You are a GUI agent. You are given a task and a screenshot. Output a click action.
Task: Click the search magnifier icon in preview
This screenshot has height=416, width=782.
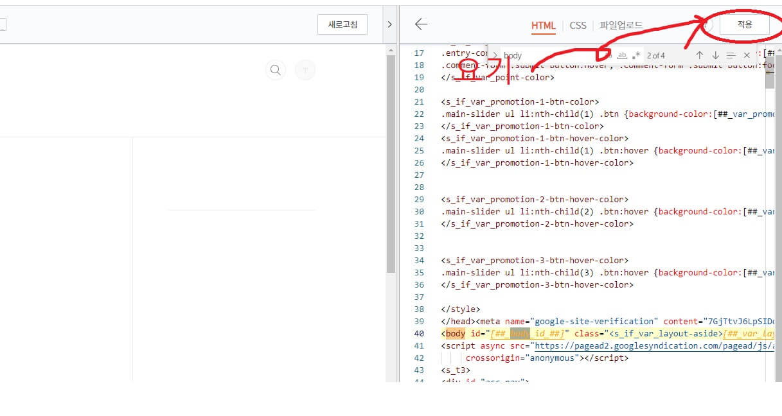pyautogui.click(x=276, y=70)
